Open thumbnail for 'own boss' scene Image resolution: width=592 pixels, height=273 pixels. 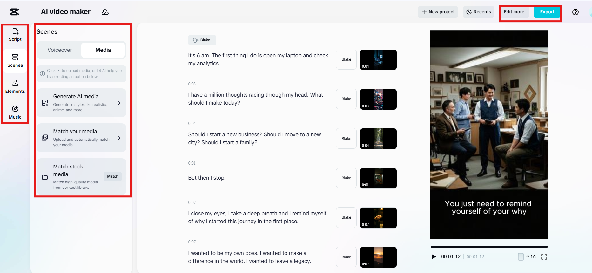[x=378, y=257]
